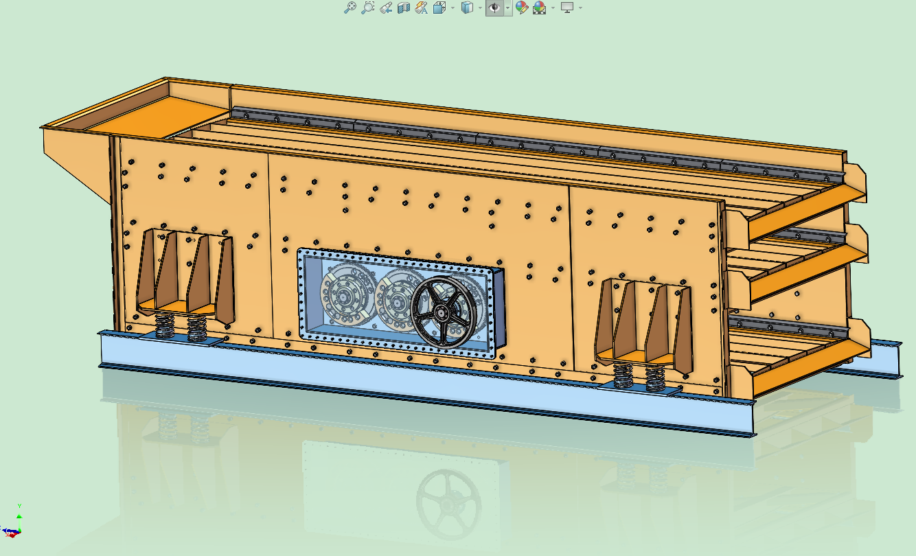This screenshot has width=916, height=556.
Task: Click the Zoom to Fit magnifier icon
Action: pos(350,8)
